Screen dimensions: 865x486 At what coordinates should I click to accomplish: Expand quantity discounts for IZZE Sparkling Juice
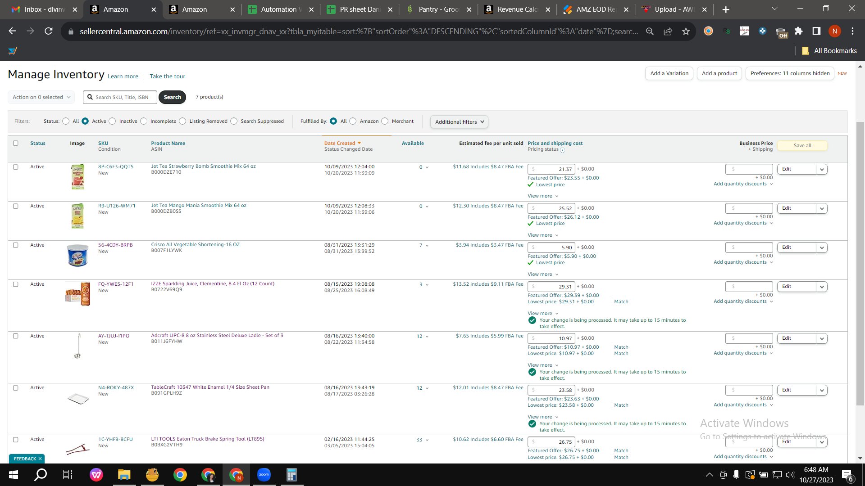pyautogui.click(x=743, y=301)
